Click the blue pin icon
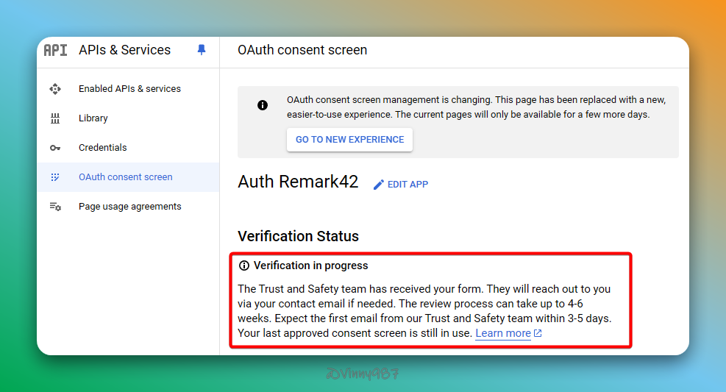This screenshot has width=726, height=392. coord(202,50)
